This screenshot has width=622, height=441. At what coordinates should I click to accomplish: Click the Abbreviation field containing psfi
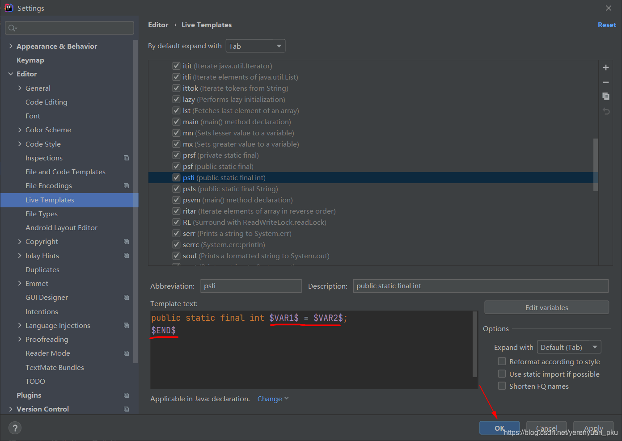tap(251, 286)
